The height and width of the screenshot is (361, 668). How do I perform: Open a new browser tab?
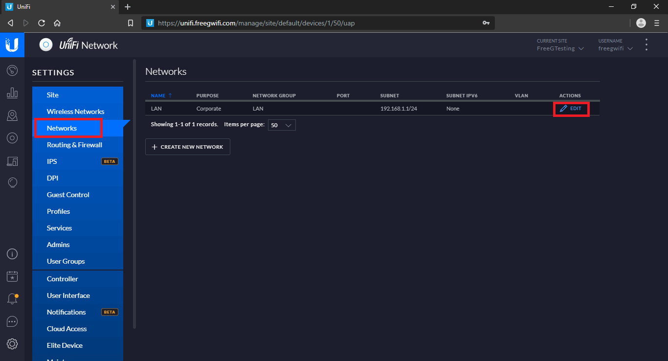[128, 7]
